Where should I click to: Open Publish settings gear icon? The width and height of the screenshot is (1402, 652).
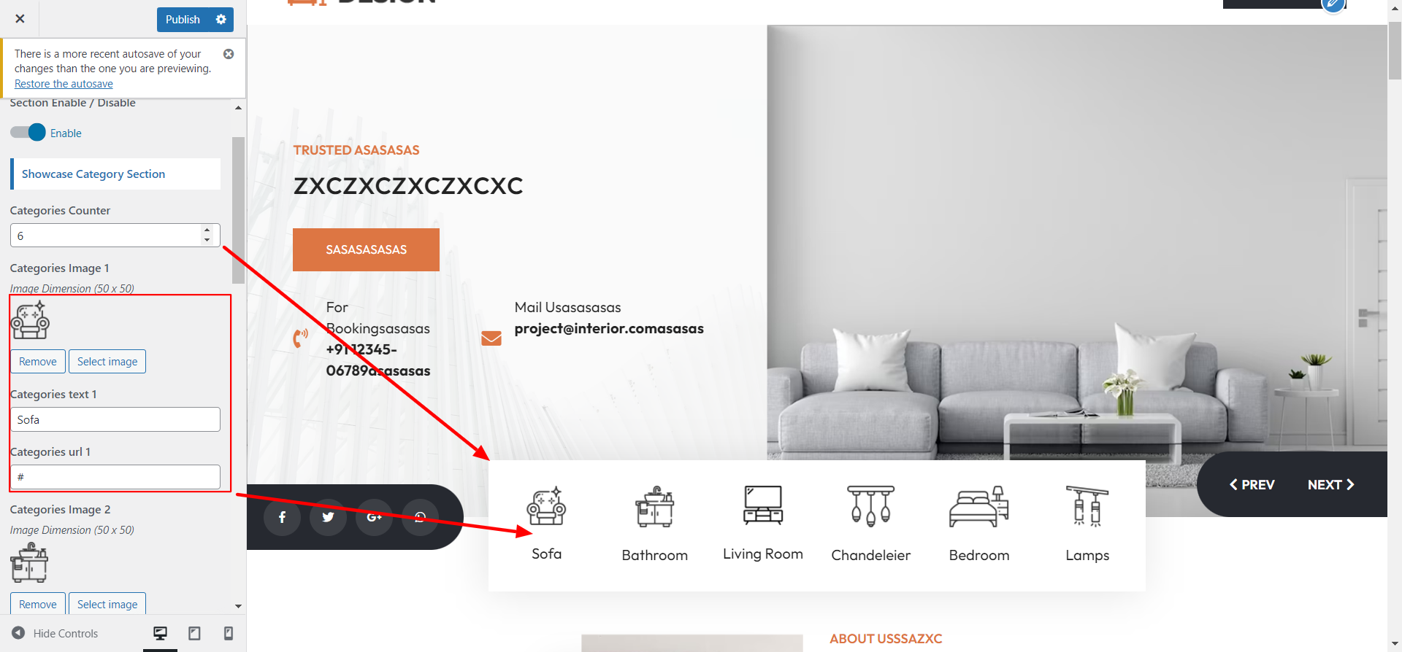221,20
